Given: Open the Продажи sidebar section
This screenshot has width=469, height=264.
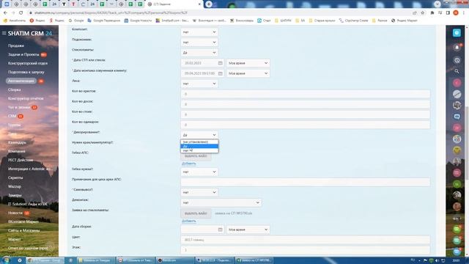Looking at the screenshot, I should tap(16, 45).
